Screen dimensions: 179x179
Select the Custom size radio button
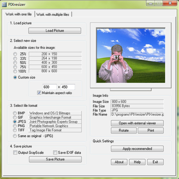click(x=15, y=78)
